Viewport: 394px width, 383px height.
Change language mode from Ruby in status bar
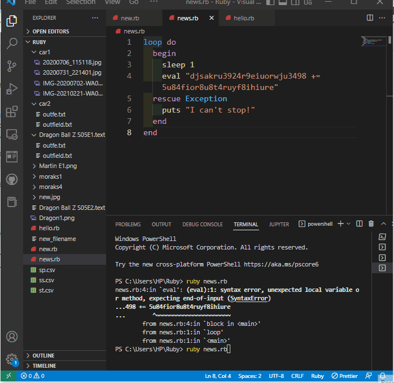(x=317, y=376)
